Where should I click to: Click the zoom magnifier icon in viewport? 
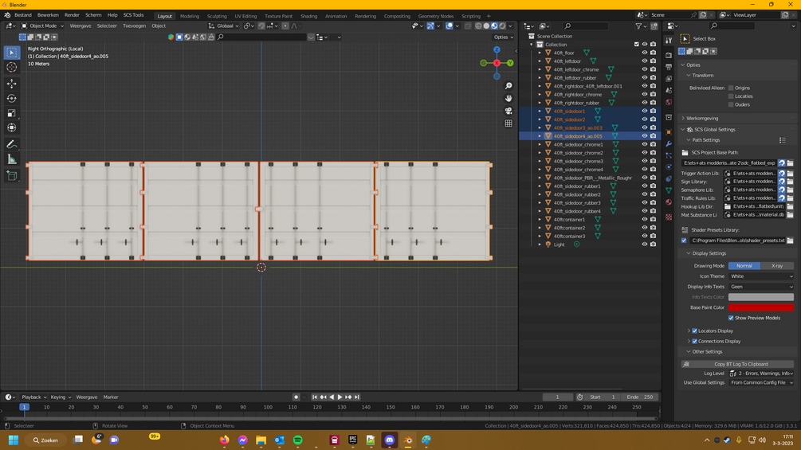(508, 86)
